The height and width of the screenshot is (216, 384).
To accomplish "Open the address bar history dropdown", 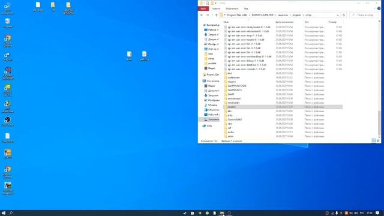I will point(338,15).
